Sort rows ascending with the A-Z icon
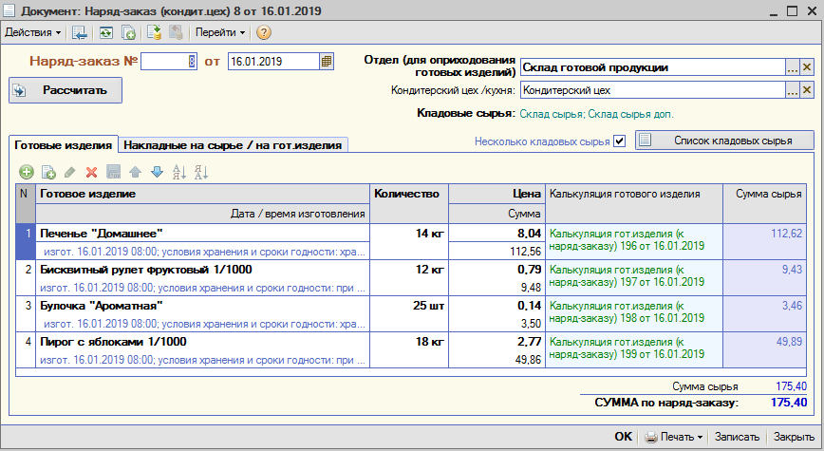 point(179,172)
